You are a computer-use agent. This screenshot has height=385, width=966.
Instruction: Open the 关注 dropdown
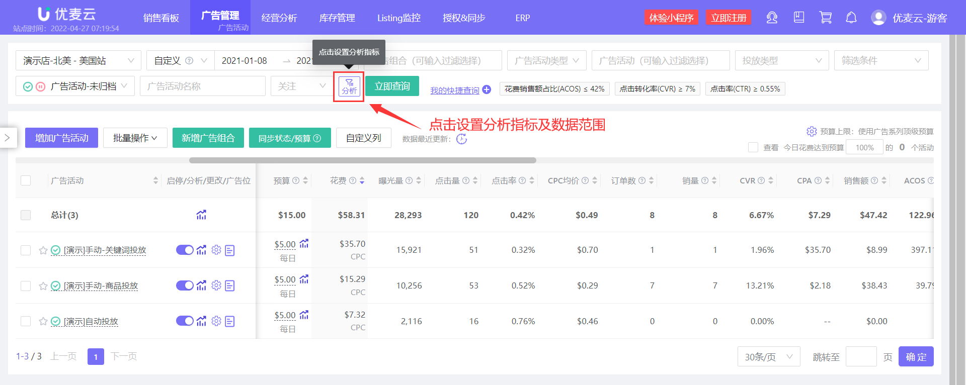pos(302,86)
